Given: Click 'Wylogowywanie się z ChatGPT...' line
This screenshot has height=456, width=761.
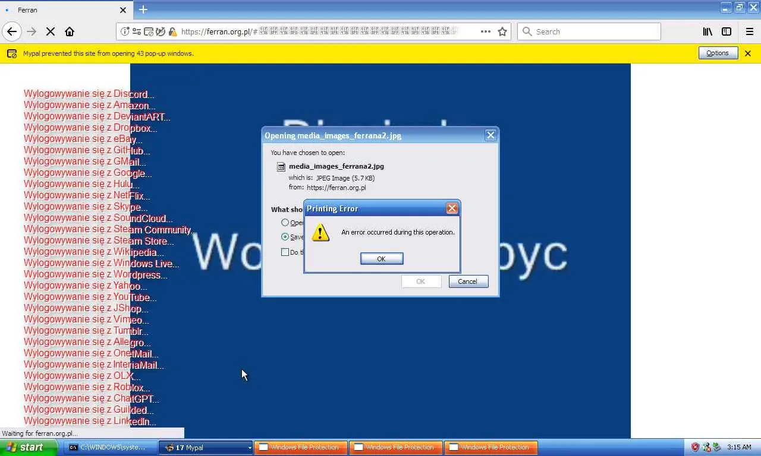Looking at the screenshot, I should 92,399.
